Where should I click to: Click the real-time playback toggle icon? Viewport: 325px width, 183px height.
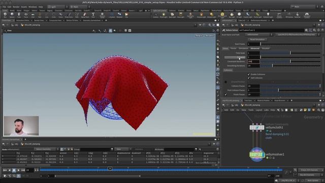[18, 176]
